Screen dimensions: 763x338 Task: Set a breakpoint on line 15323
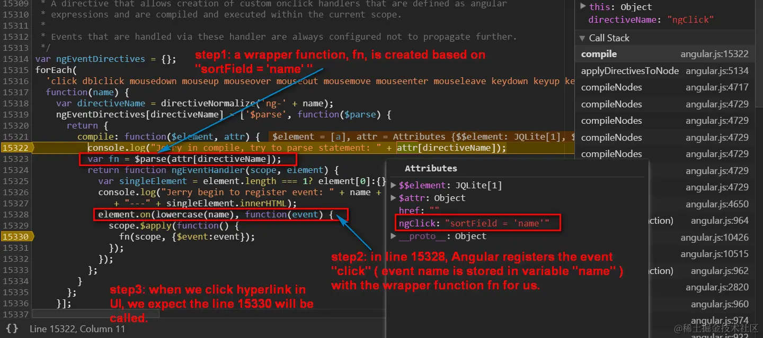tap(15, 159)
